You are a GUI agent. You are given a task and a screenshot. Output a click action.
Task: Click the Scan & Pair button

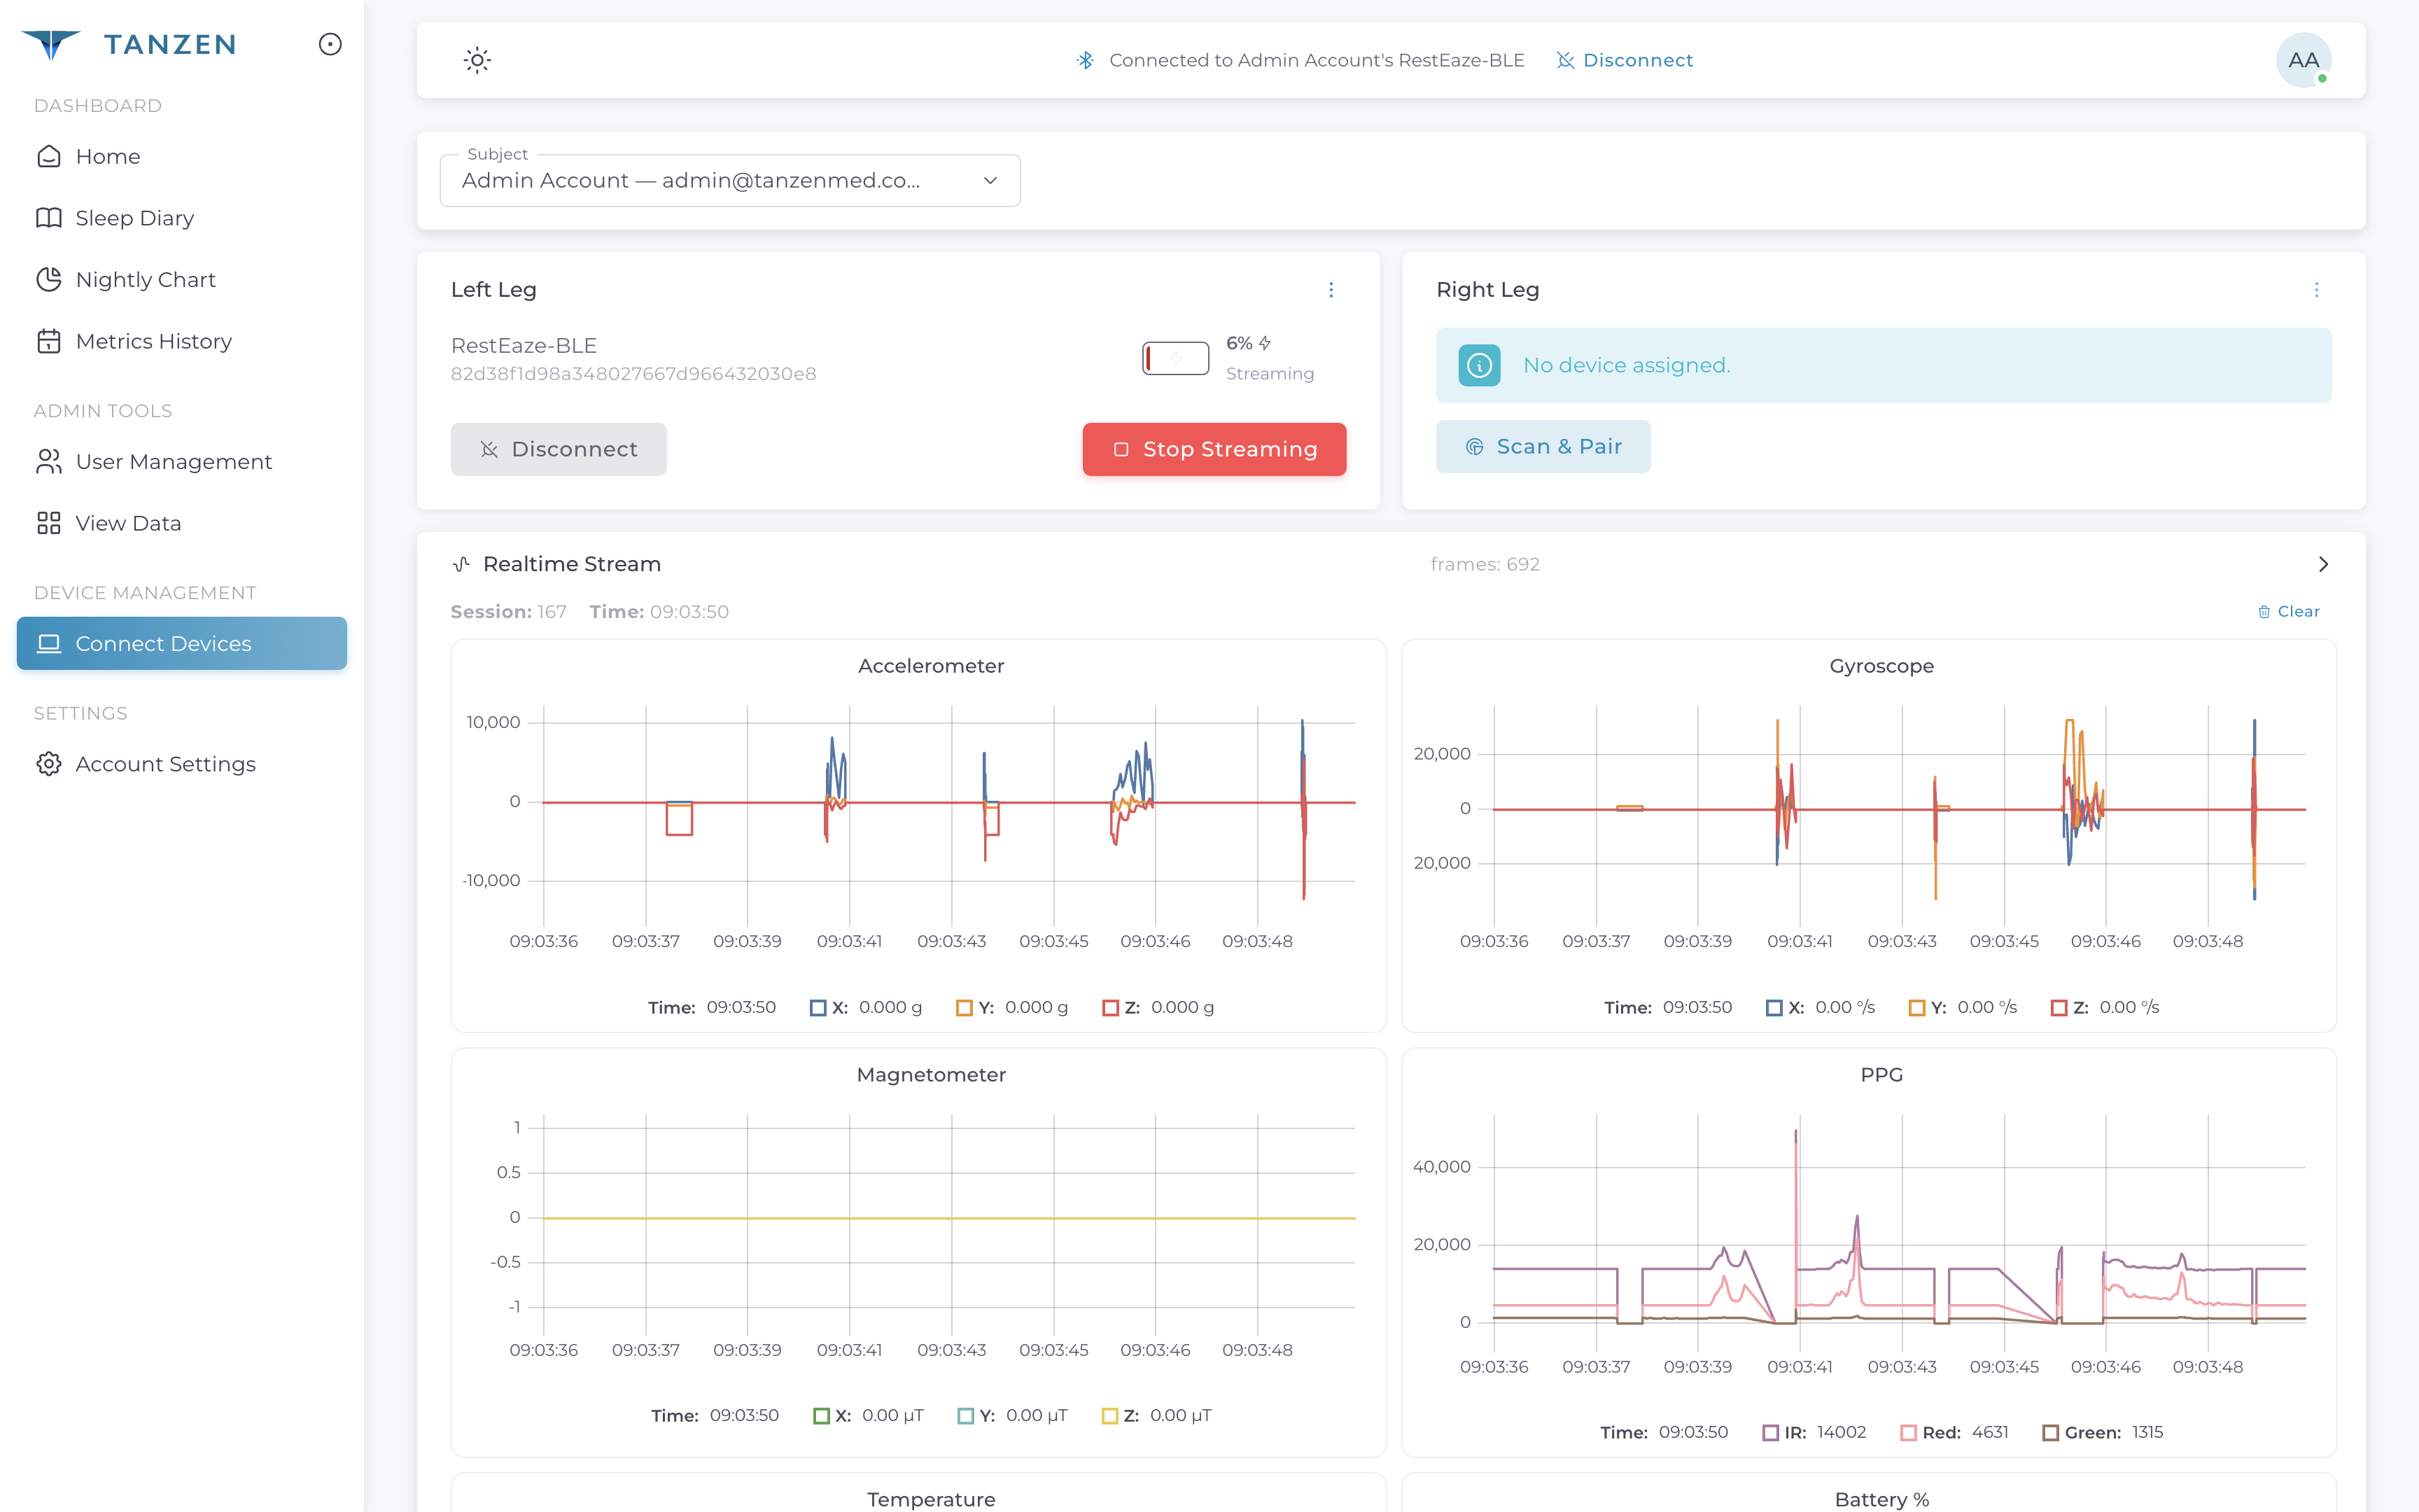pos(1543,446)
